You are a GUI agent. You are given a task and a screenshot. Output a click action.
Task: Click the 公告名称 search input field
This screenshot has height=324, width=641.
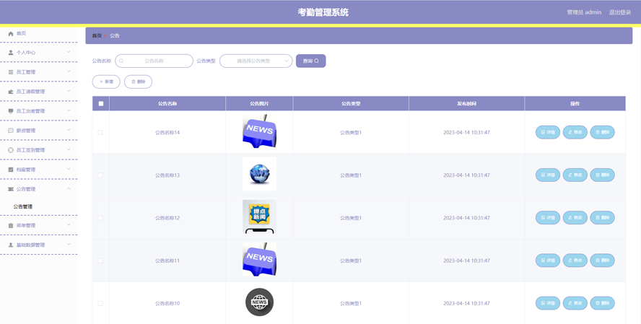(x=154, y=61)
